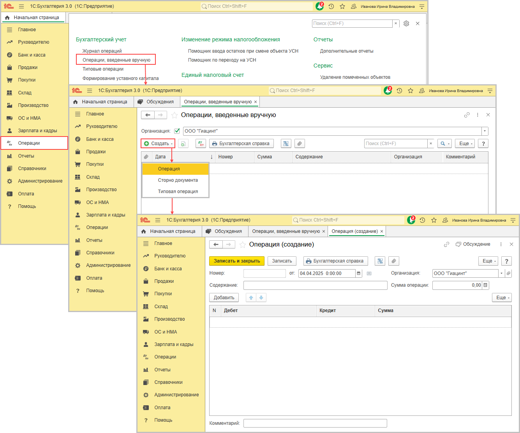
Task: Toggle Организация filter checkbox in operations list
Action: (177, 131)
